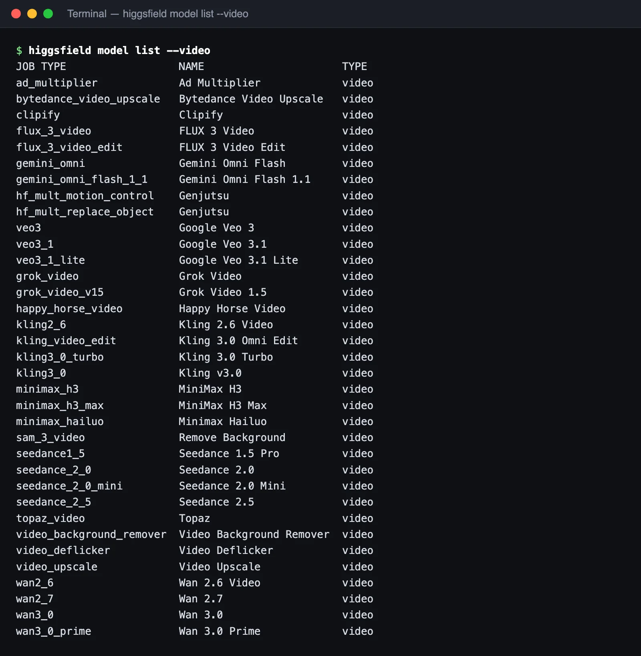This screenshot has height=656, width=641.
Task: Select the 'ad_multiplier' job type
Action: [57, 83]
